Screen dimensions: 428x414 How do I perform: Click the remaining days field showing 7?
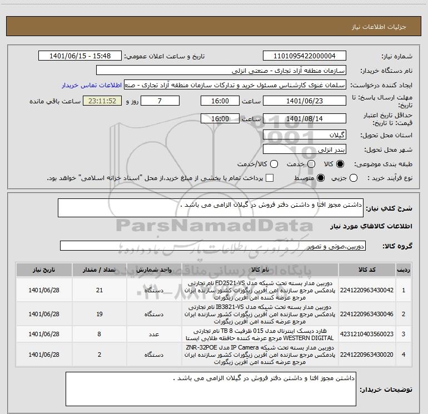pyautogui.click(x=160, y=101)
